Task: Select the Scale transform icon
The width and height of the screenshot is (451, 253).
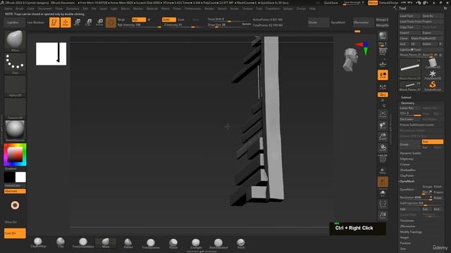Action: 88,22
